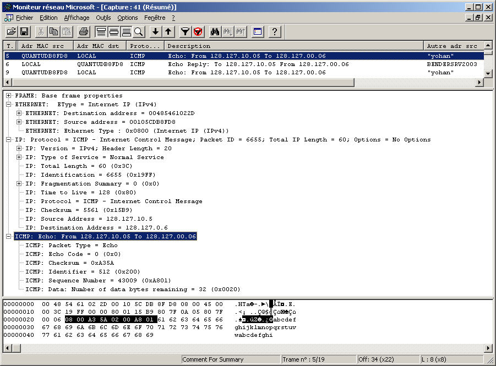Select 'IP: Time to Live = 128' line
Image resolution: width=496 pixels, height=366 pixels.
tap(81, 192)
